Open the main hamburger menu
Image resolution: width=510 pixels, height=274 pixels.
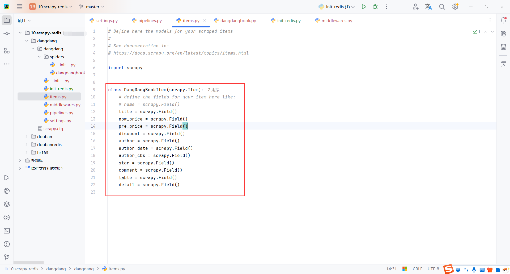click(20, 7)
